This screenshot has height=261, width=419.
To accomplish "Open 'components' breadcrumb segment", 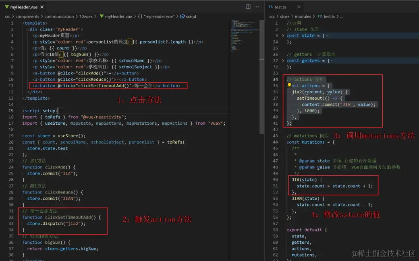I will [27, 16].
